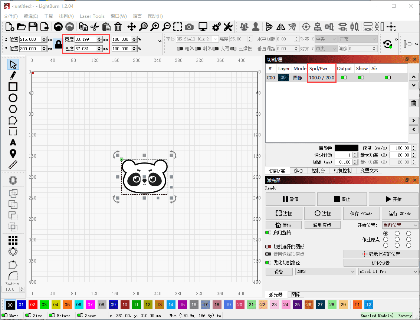420x320 pixels.
Task: Open the Laser Tools menu
Action: click(92, 16)
